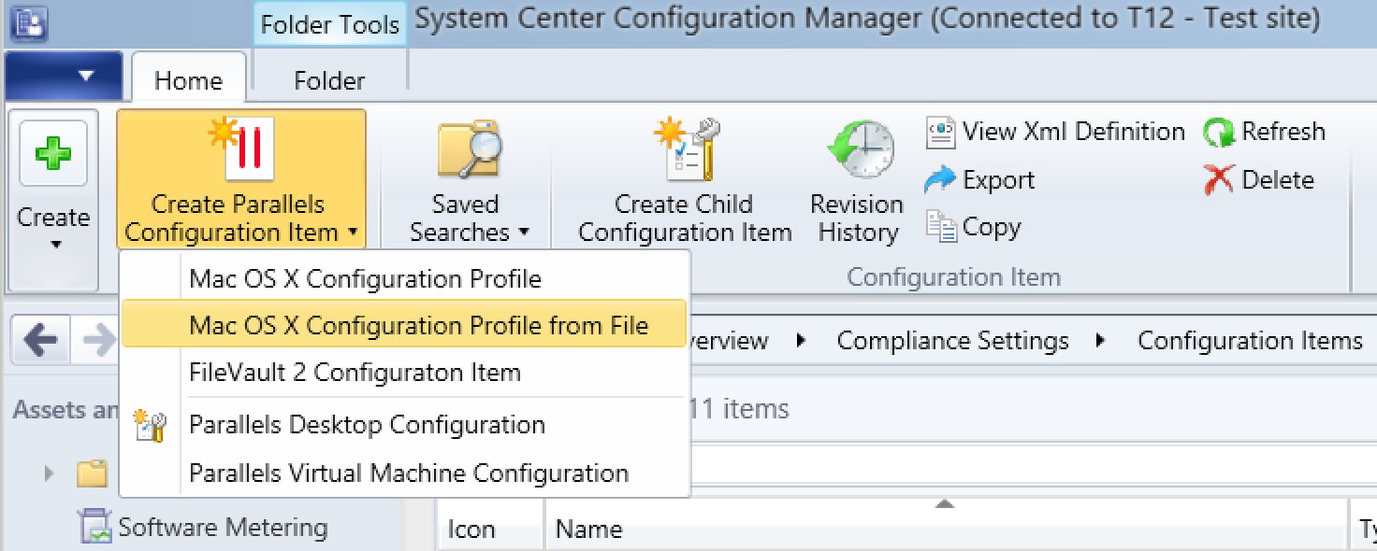
Task: Click the Copy documents icon
Action: coord(939,227)
